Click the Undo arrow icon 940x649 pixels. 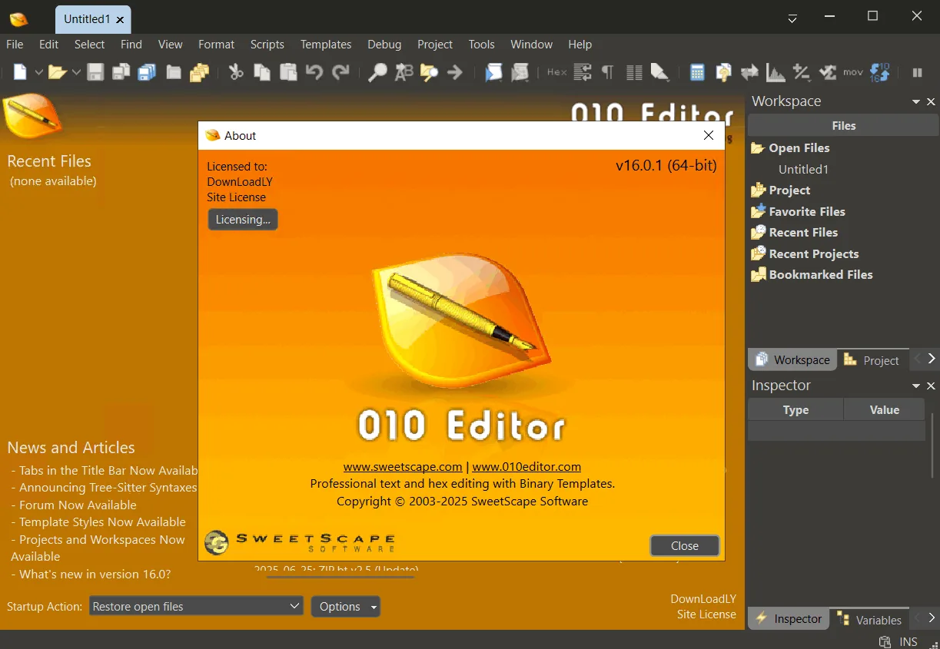pyautogui.click(x=314, y=72)
